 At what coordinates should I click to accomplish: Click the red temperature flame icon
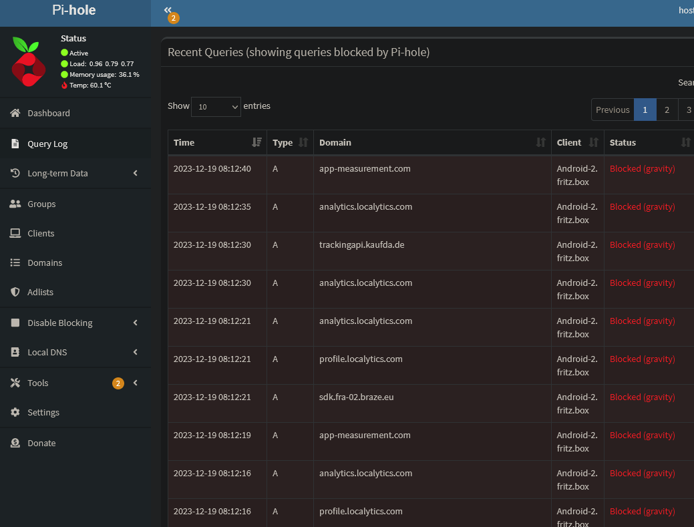click(x=64, y=85)
